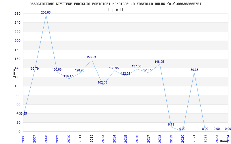This screenshot has width=231, height=144.
Task: Click the y-axis value 0
Action: (19, 132)
